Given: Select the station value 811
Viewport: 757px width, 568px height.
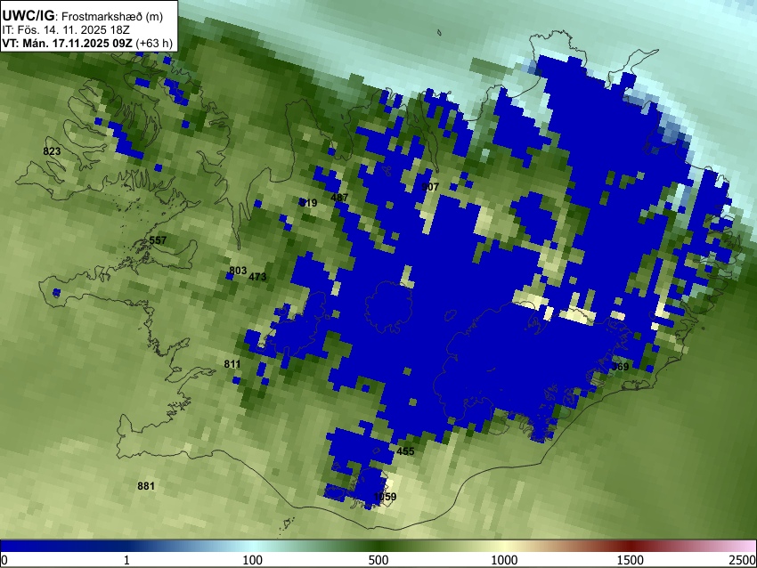Looking at the screenshot, I should pos(232,364).
